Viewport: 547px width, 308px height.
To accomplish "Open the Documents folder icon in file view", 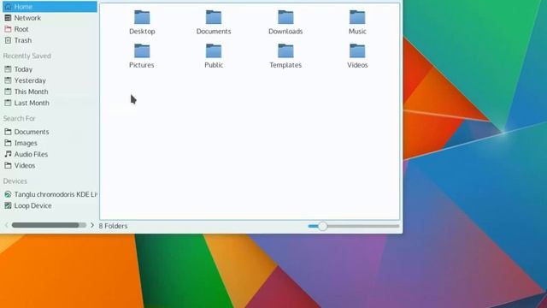I will pyautogui.click(x=214, y=17).
